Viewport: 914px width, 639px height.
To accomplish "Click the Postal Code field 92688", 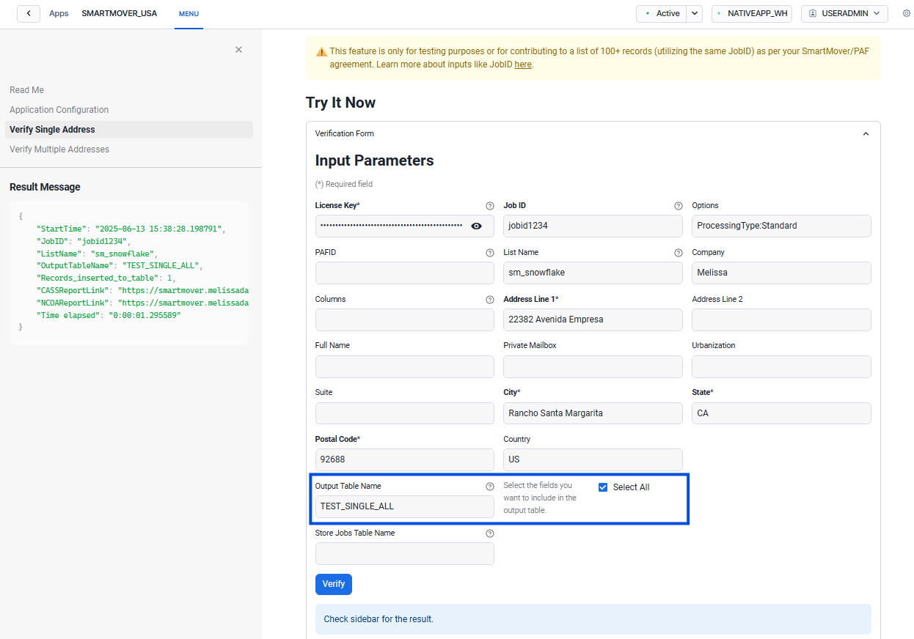I will (405, 459).
